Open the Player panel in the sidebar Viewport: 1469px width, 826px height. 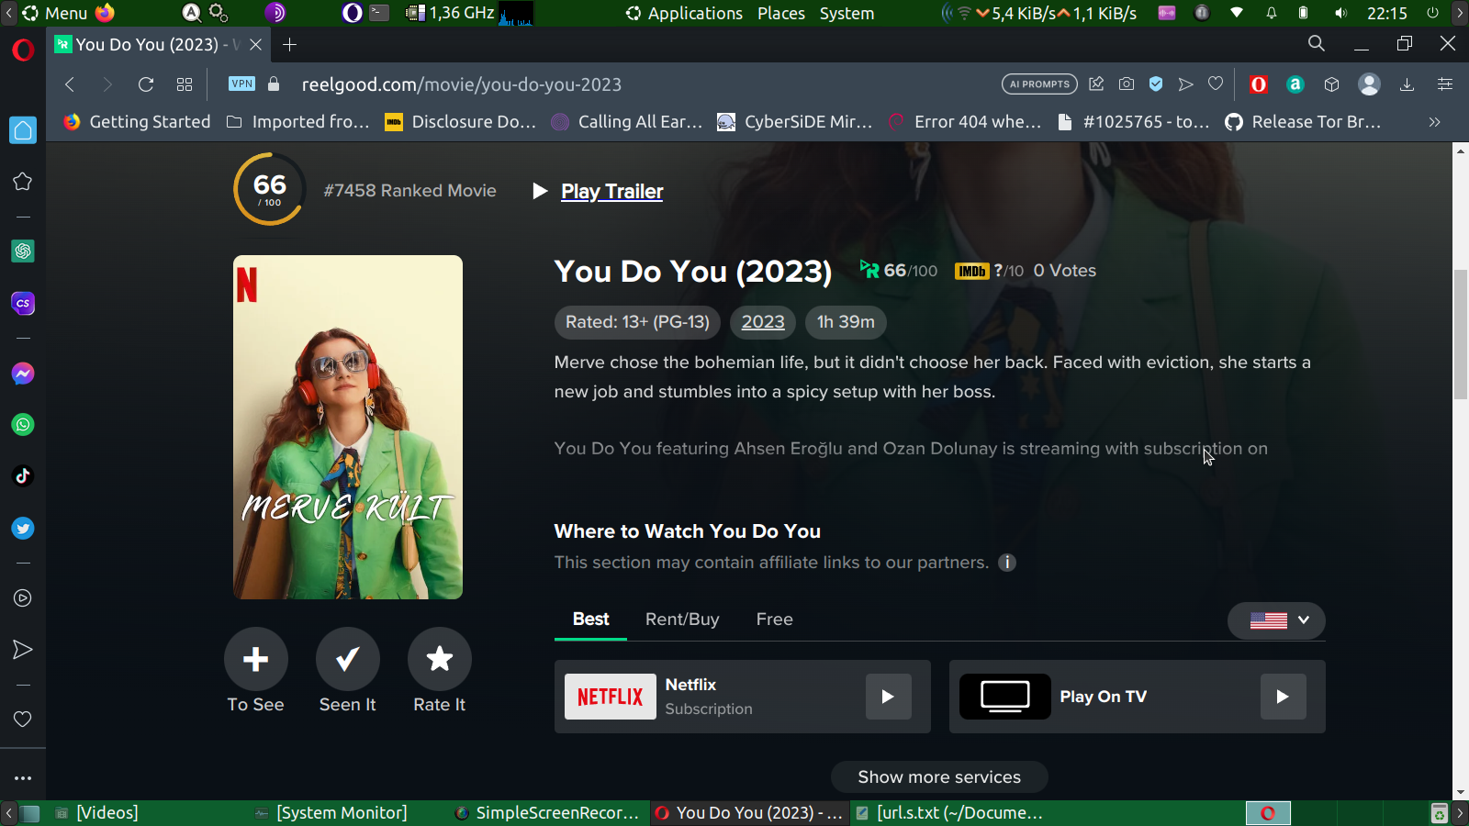click(23, 598)
